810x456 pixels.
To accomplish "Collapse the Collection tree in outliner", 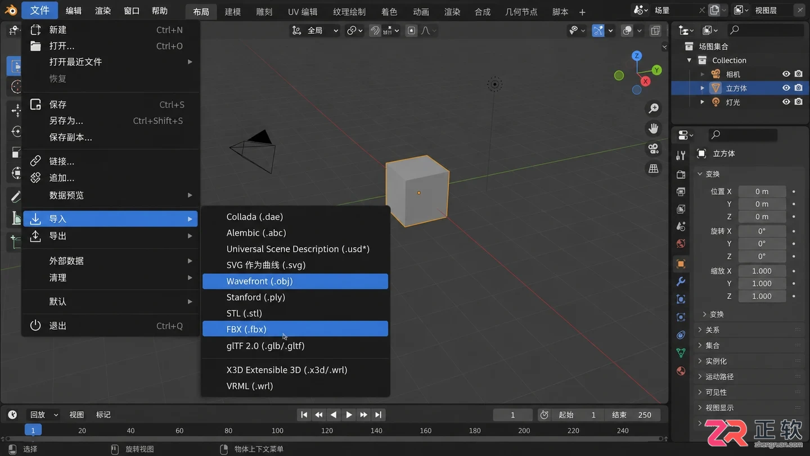I will coord(689,60).
